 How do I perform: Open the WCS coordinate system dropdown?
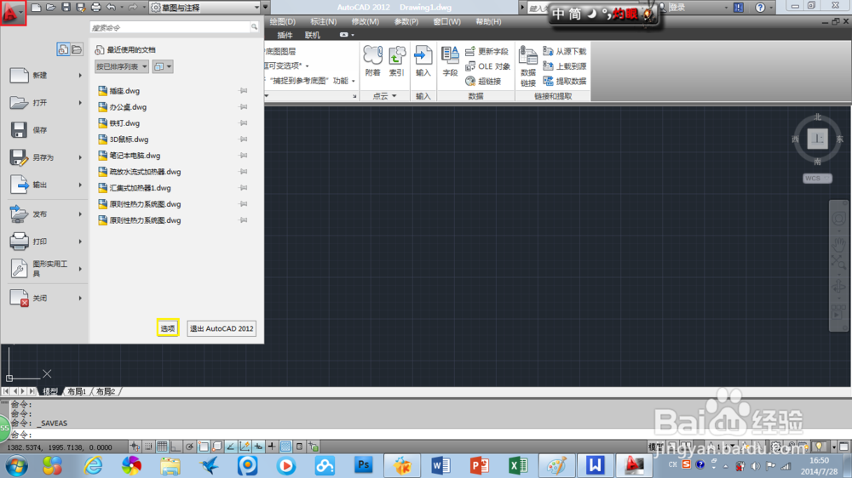(x=817, y=178)
